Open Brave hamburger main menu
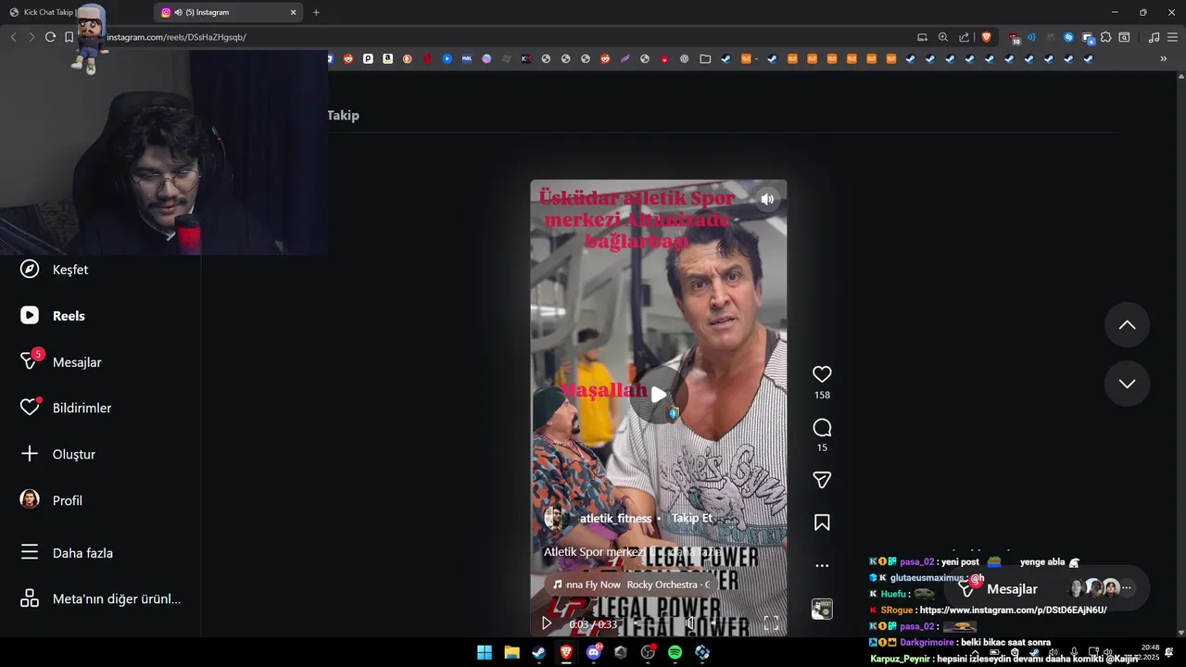The image size is (1186, 667). [1172, 37]
